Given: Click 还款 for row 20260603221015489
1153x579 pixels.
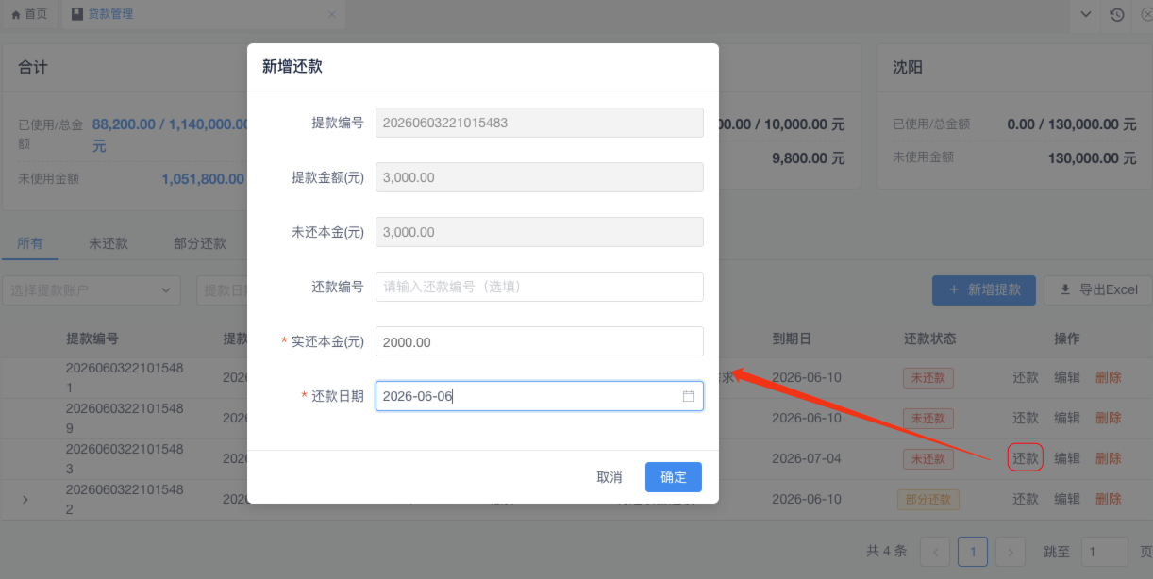Looking at the screenshot, I should [x=1026, y=418].
